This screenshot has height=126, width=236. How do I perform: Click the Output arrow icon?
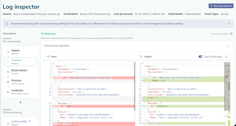click(x=141, y=57)
